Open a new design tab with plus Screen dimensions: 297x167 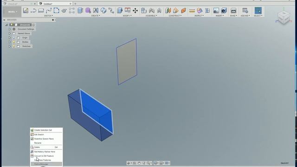(x=75, y=4)
